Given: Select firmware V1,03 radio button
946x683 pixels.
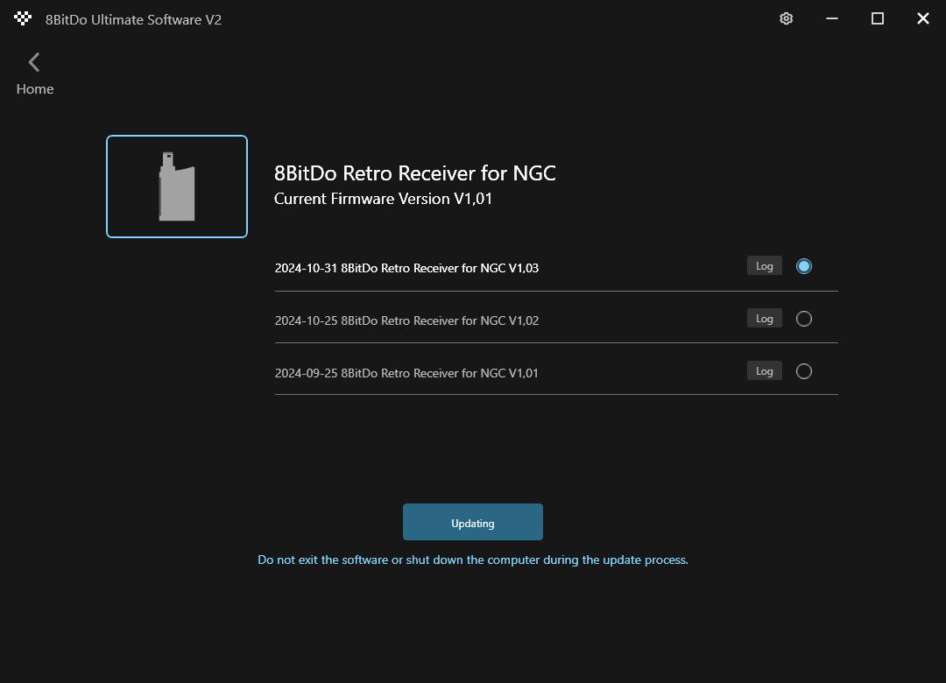Looking at the screenshot, I should (803, 266).
